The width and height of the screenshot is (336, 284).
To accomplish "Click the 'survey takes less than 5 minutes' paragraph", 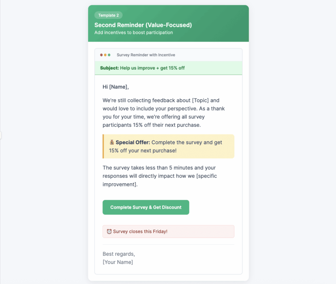I will click(159, 176).
